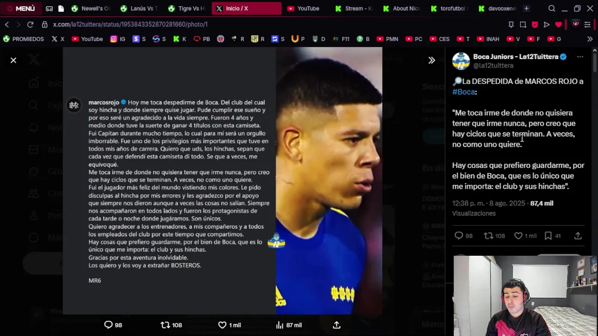Viewport: 598px width, 336px height.
Task: Toggle the red ad blocker shield
Action: pos(535,24)
